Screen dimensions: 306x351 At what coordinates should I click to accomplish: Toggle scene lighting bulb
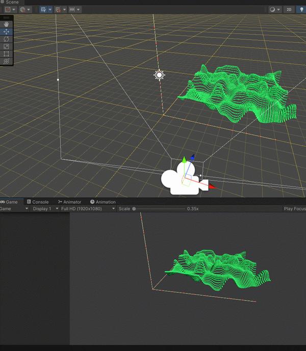302,9
